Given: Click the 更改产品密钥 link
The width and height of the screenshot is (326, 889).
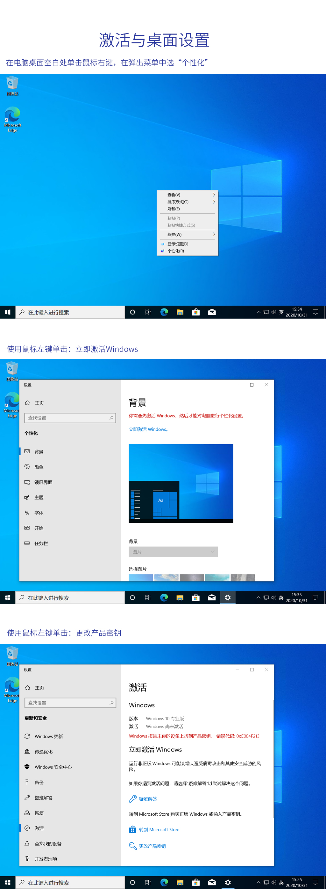Looking at the screenshot, I should pyautogui.click(x=147, y=846).
